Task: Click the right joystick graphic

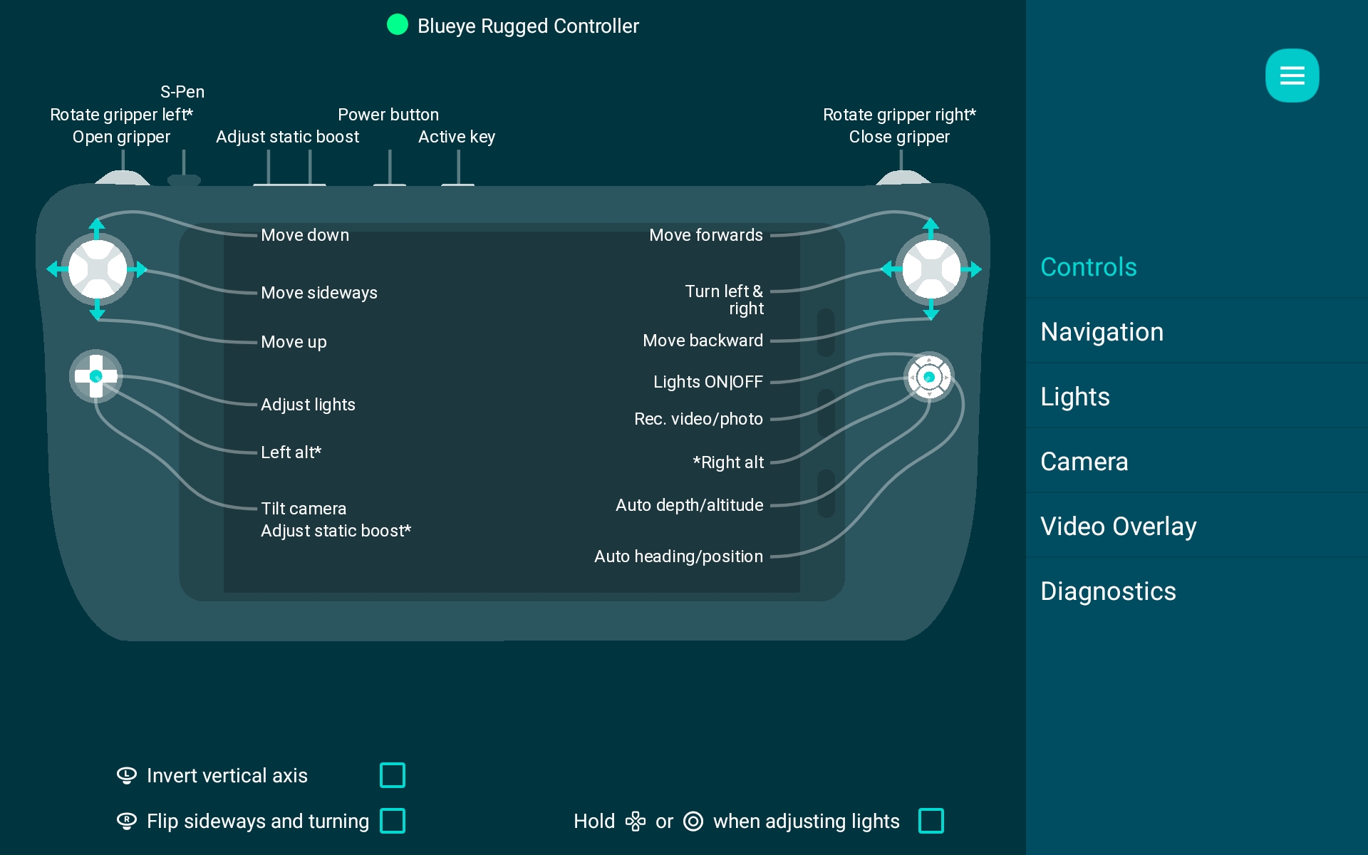Action: (x=931, y=269)
